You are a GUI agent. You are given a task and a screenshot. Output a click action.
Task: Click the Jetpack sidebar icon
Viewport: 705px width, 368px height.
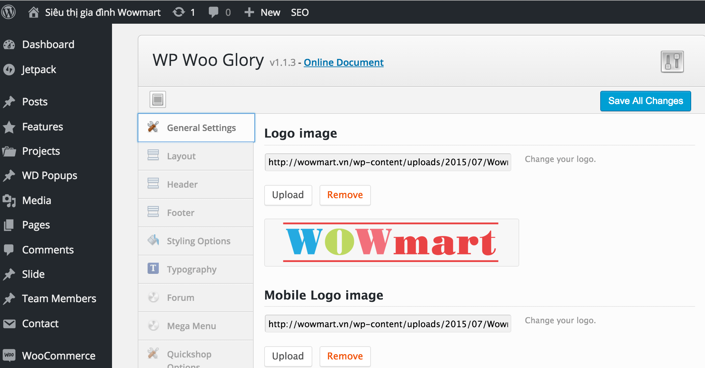tap(9, 69)
